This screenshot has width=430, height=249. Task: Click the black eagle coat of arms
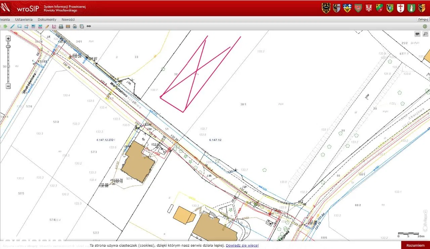(326, 8)
